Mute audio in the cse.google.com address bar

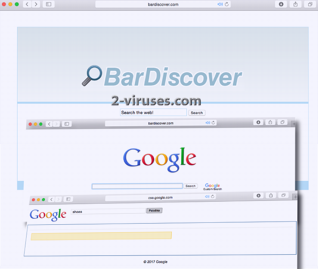pyautogui.click(x=207, y=196)
